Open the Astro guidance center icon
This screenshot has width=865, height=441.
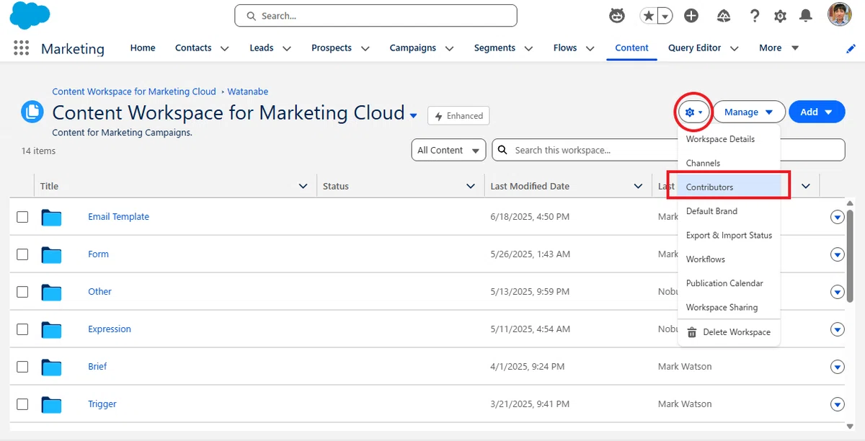[616, 16]
